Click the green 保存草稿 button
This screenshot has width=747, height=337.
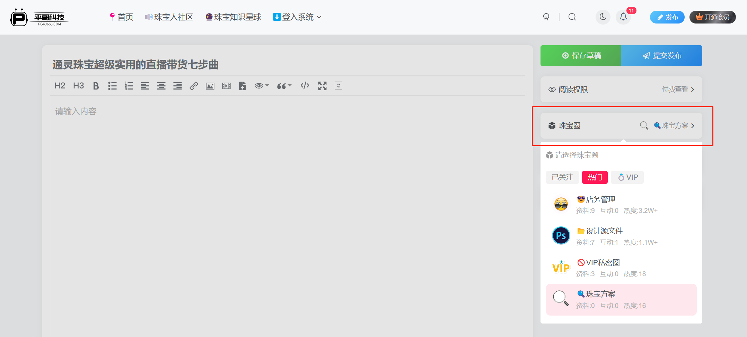581,55
